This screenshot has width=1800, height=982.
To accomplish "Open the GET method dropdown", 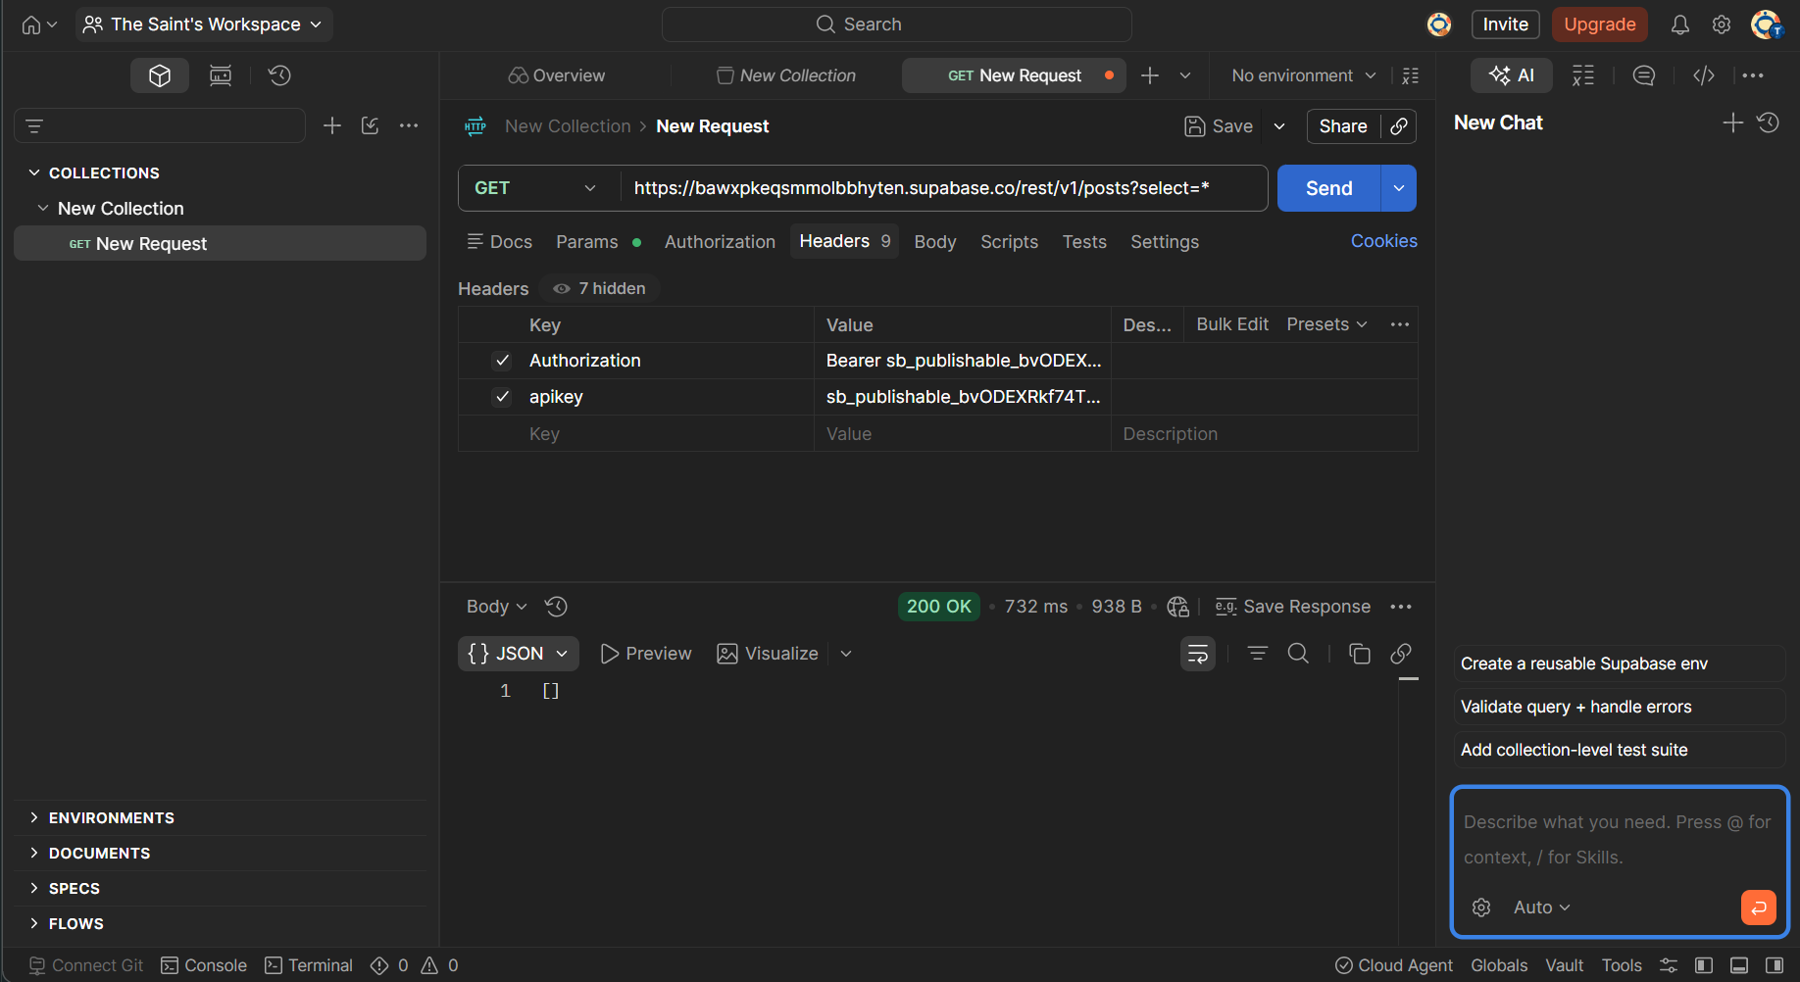I will (535, 188).
